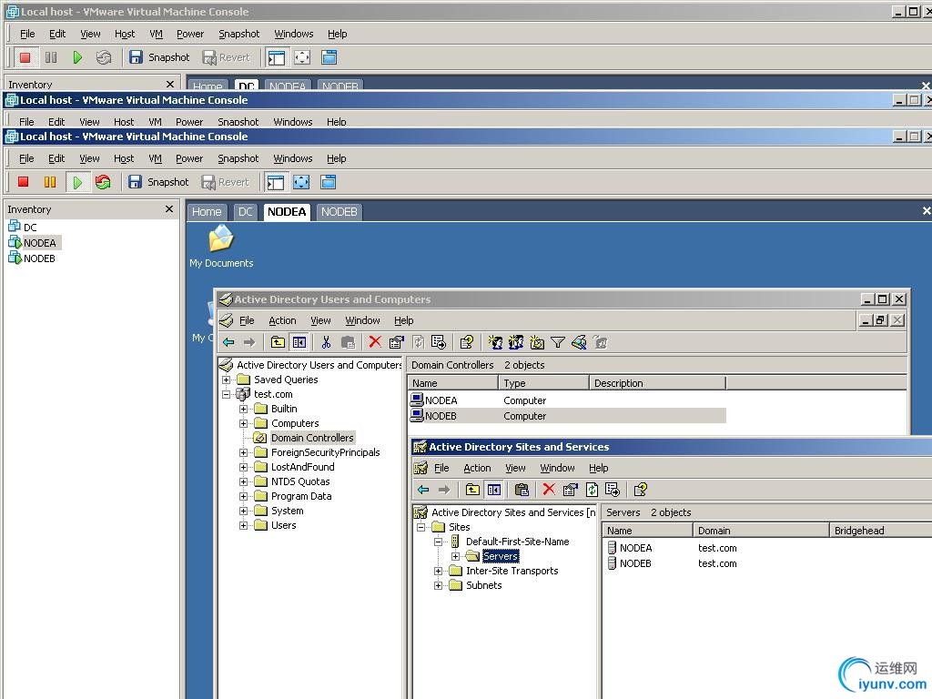Select NODEA server row in Sites and Services
Image resolution: width=932 pixels, height=699 pixels.
click(x=766, y=548)
